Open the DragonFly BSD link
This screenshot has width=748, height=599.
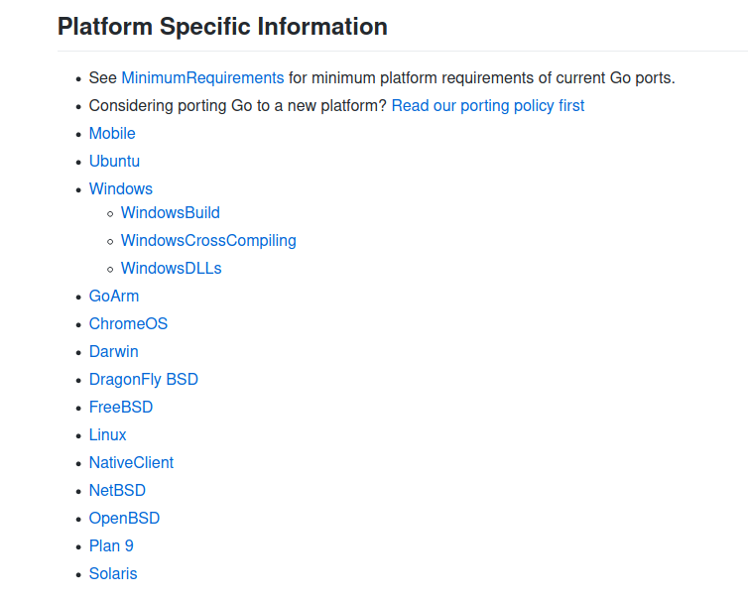[x=144, y=379]
